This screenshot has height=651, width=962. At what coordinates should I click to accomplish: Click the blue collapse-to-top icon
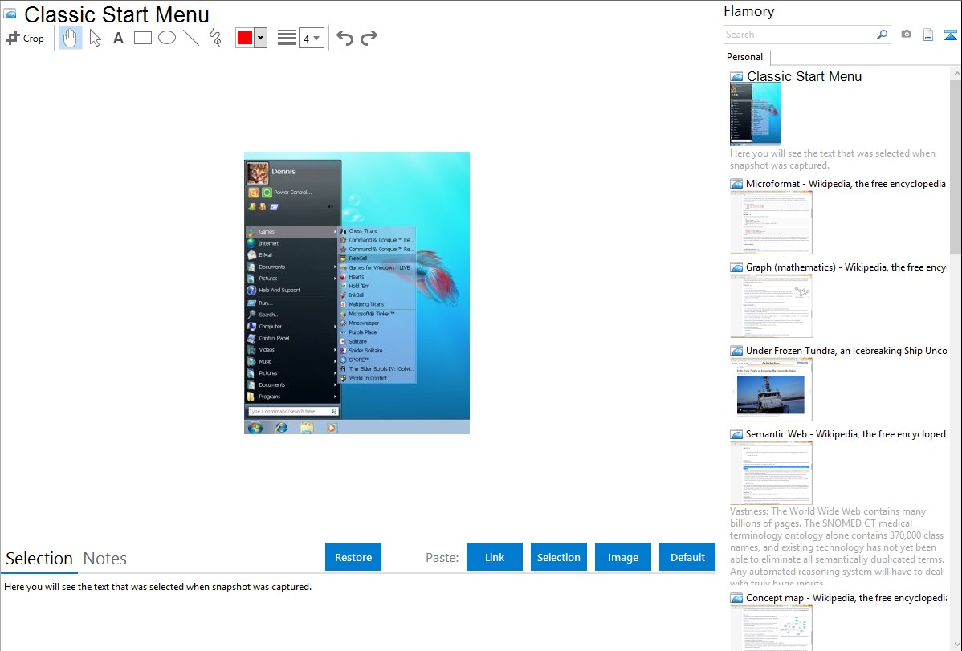[x=950, y=35]
